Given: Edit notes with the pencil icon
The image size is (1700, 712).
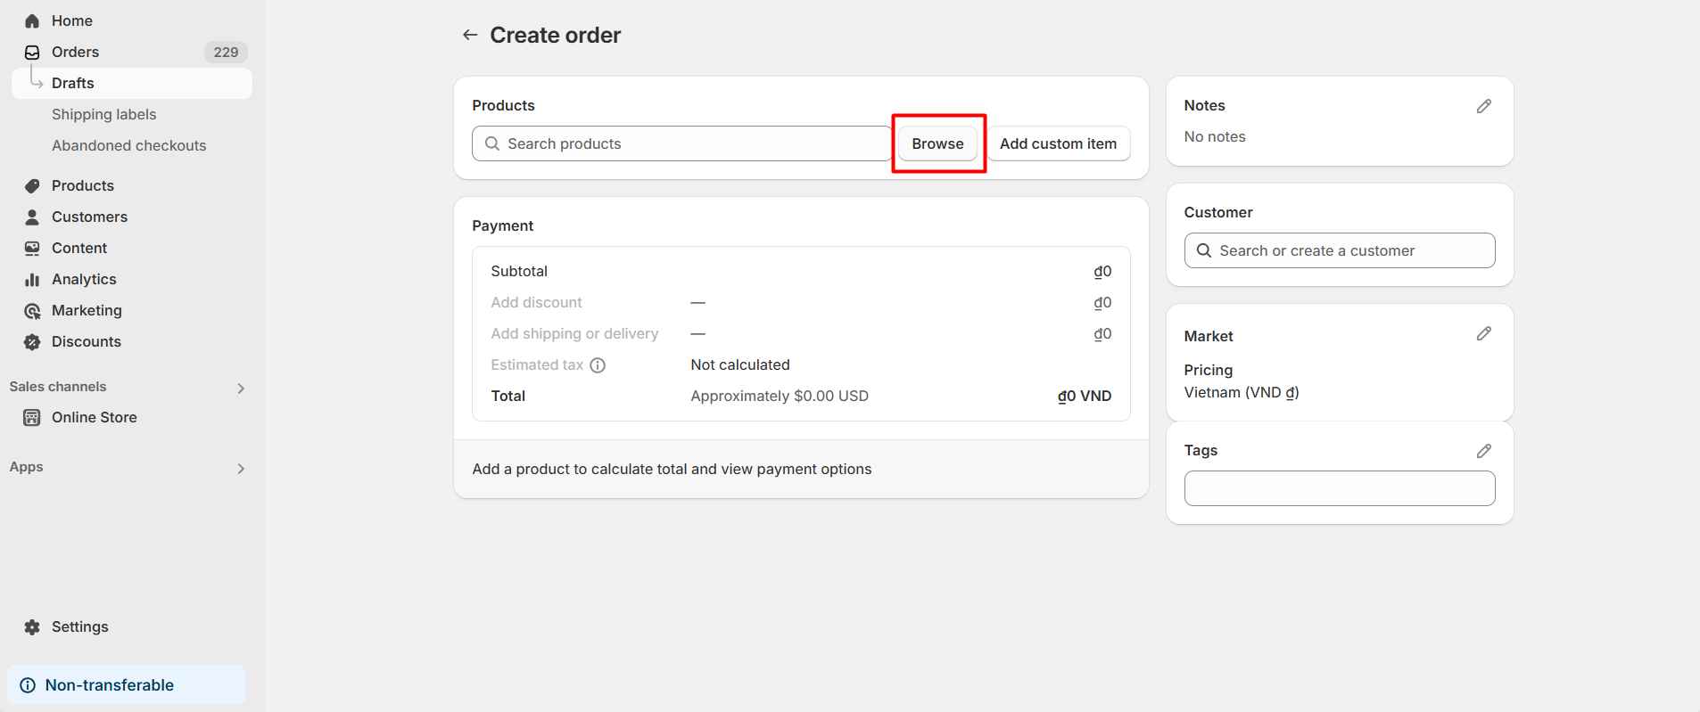Looking at the screenshot, I should (1483, 106).
